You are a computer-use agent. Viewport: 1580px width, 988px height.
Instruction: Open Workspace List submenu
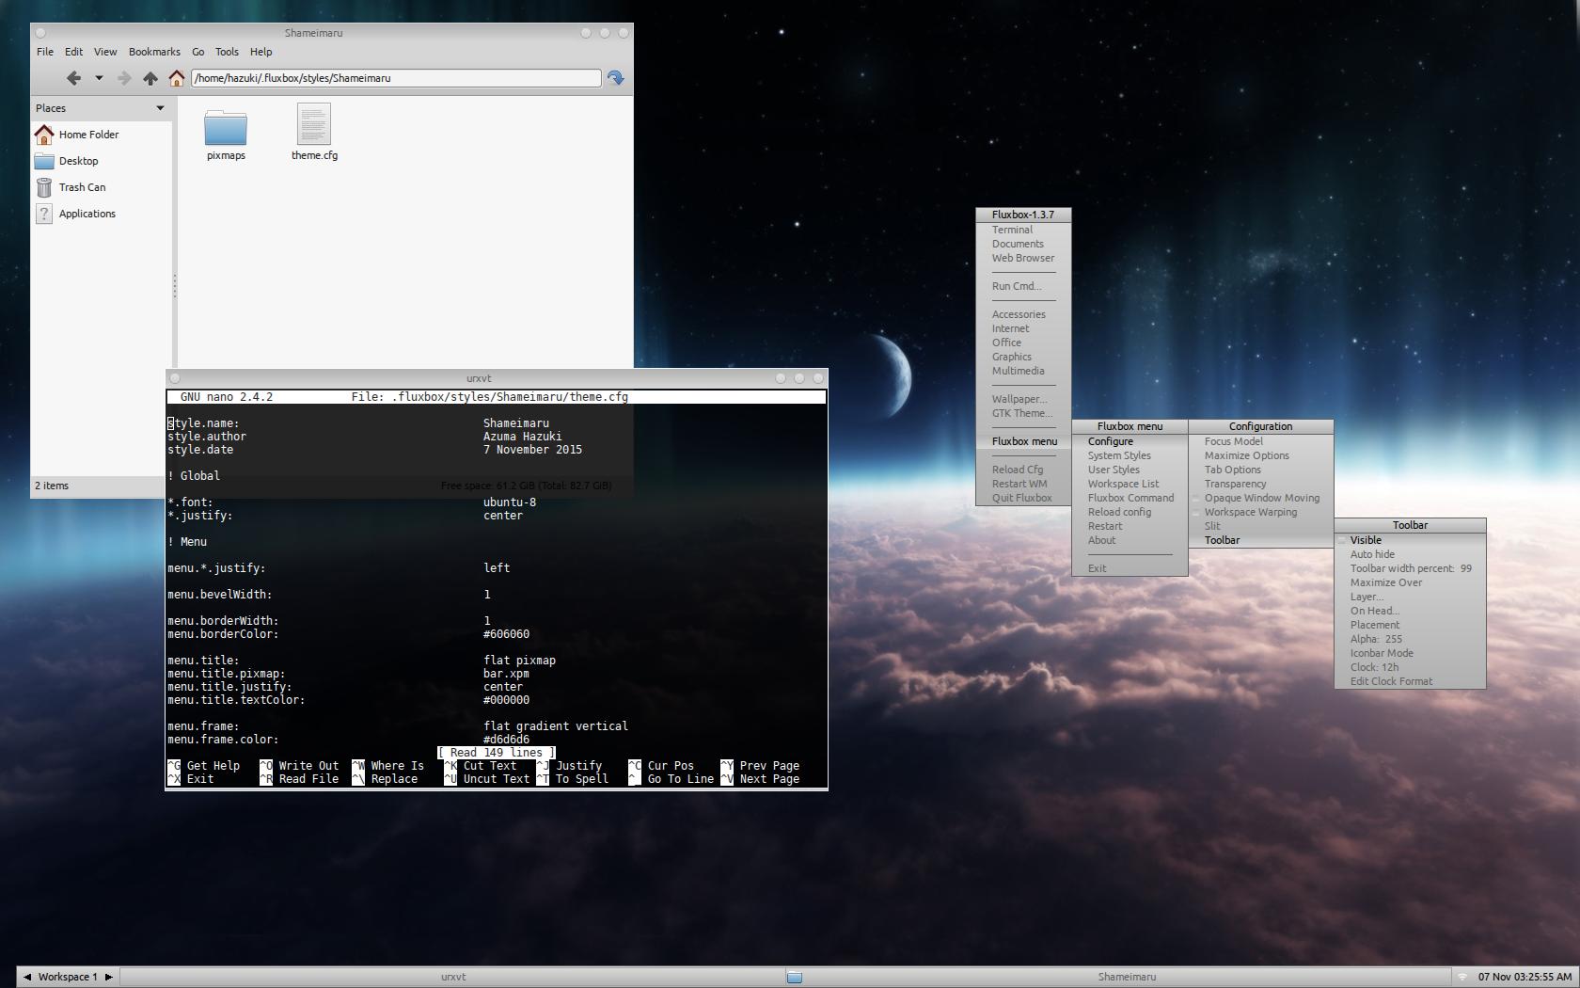(1130, 484)
